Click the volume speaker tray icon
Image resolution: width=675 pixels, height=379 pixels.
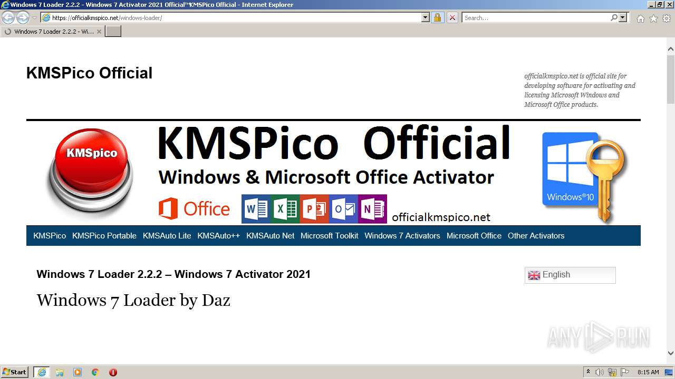(x=600, y=372)
